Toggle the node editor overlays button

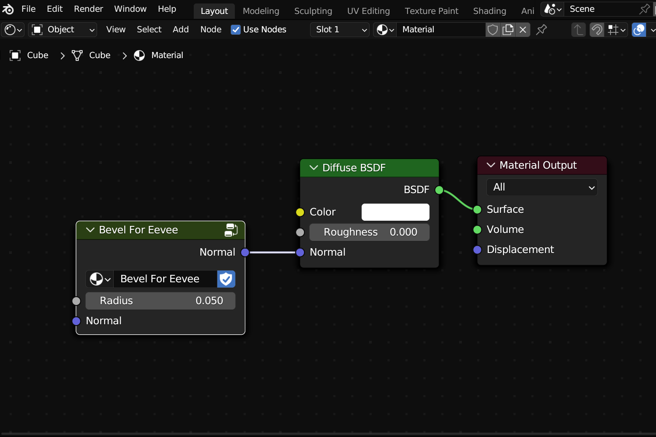639,30
